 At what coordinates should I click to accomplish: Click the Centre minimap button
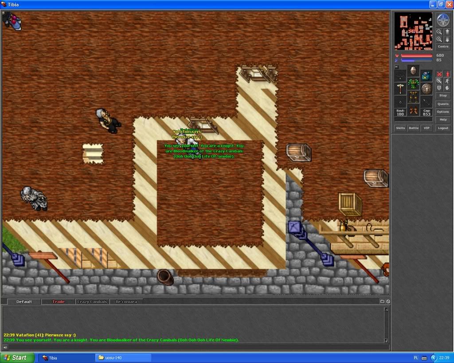pos(443,46)
